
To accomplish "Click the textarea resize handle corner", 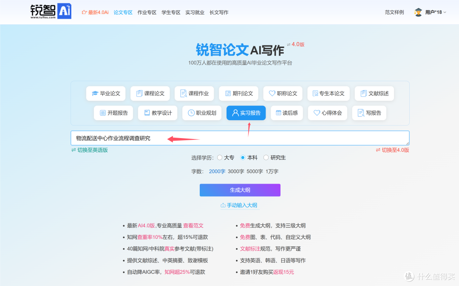I will pyautogui.click(x=408, y=144).
